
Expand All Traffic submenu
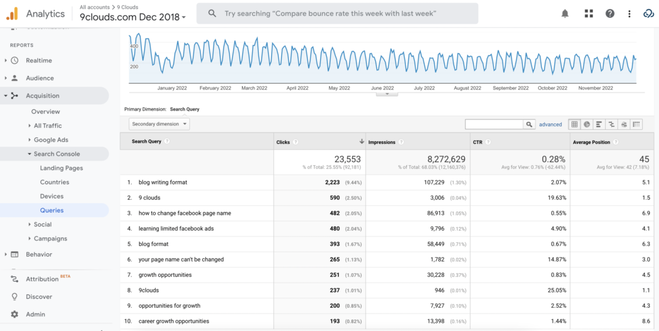[x=30, y=125]
